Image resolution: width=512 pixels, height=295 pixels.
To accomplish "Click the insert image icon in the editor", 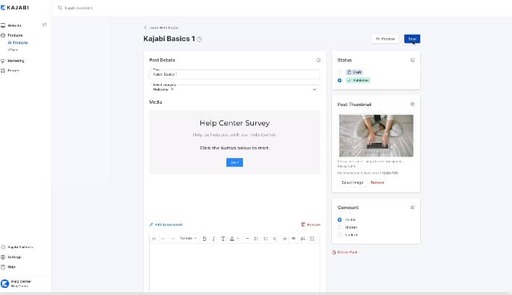I will coord(303,239).
